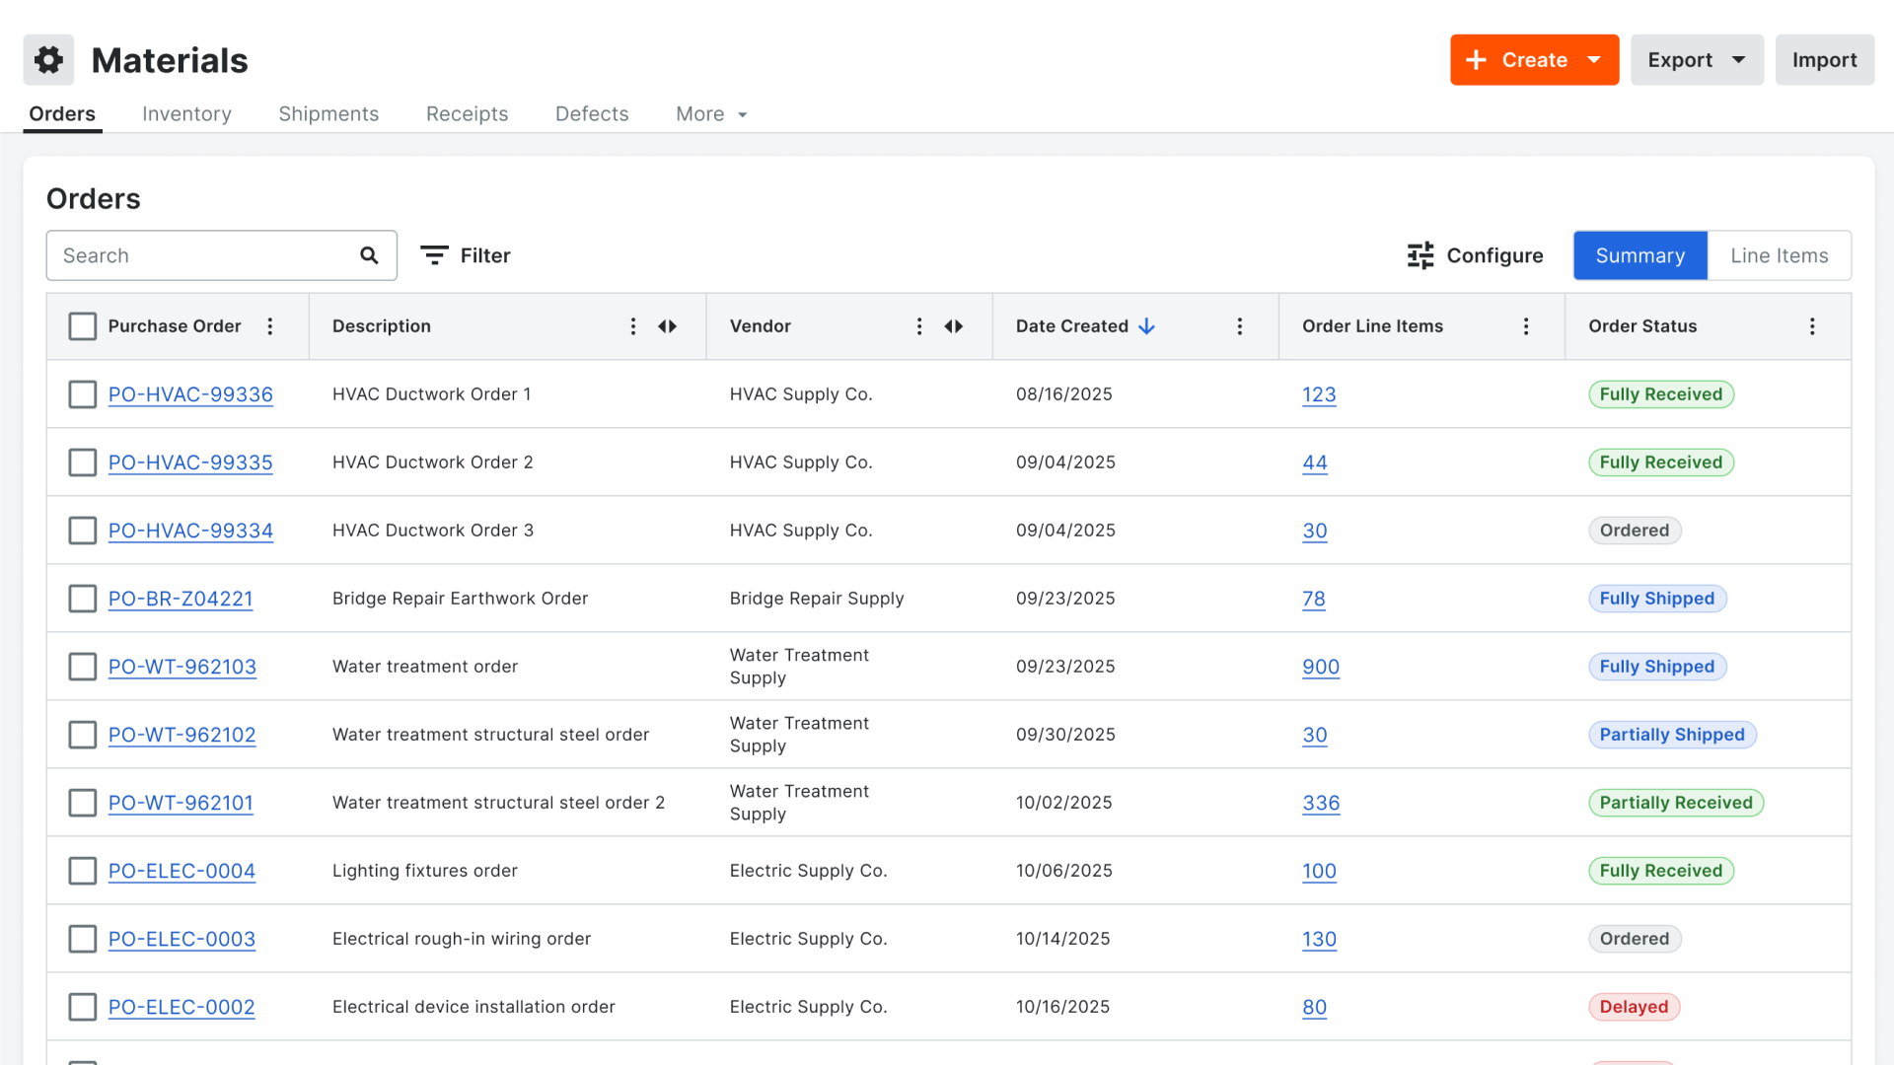Click the date '10/16/2025'
The height and width of the screenshot is (1065, 1894).
[x=1062, y=1007]
